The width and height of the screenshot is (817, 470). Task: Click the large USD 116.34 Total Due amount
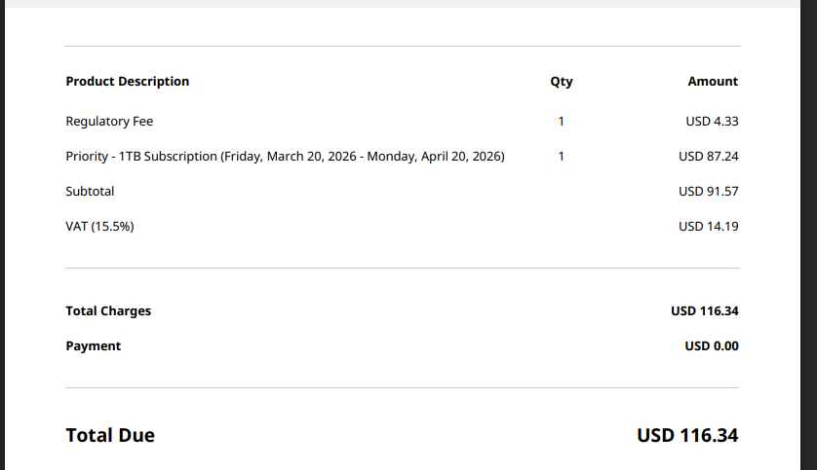[687, 435]
